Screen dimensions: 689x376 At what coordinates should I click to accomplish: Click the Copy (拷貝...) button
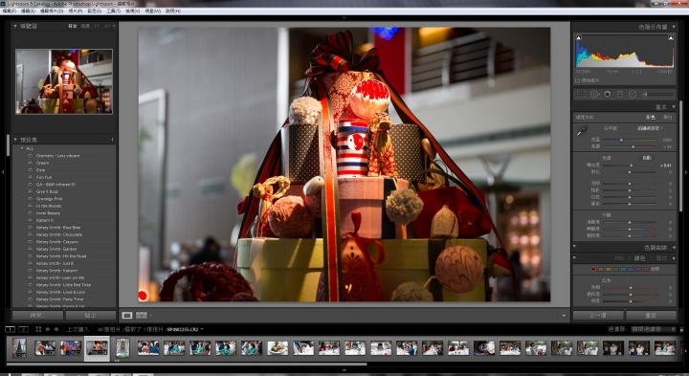point(37,316)
